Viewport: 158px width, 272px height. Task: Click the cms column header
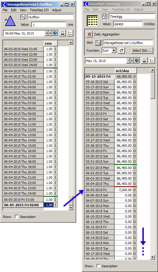click(x=48, y=43)
